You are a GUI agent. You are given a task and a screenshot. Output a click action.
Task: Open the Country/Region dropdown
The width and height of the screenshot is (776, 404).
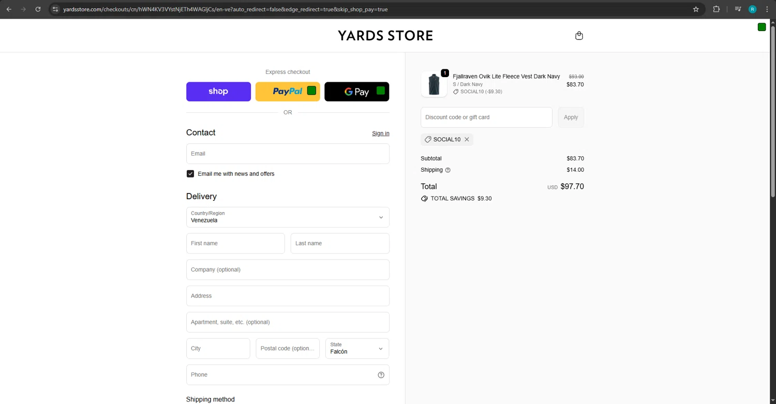(288, 217)
